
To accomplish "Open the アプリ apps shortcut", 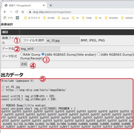I will click(8, 18).
